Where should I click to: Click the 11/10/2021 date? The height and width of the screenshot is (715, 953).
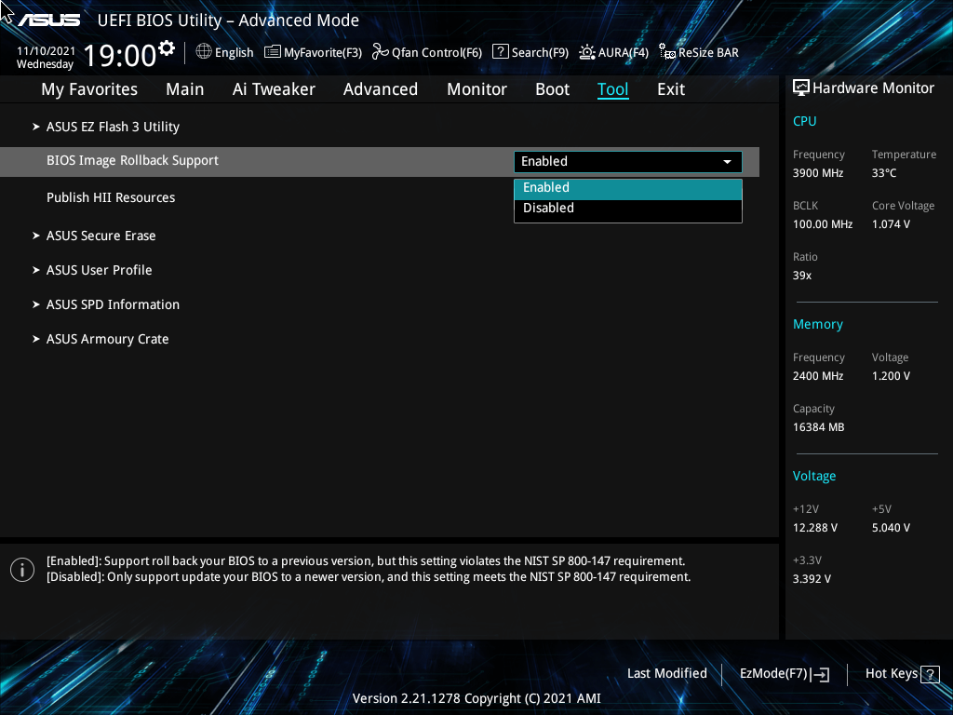[47, 51]
